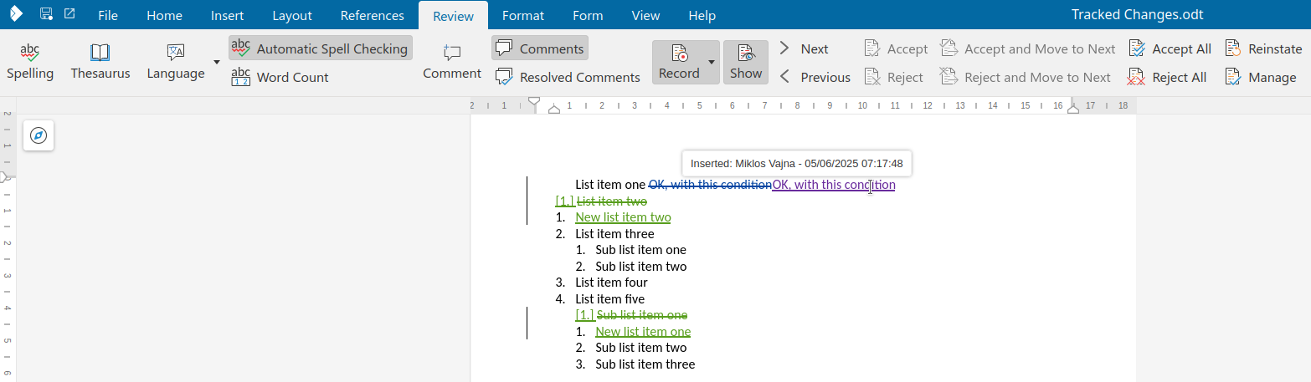Open the Resolved Comments option
This screenshot has width=1311, height=382.
click(x=568, y=77)
